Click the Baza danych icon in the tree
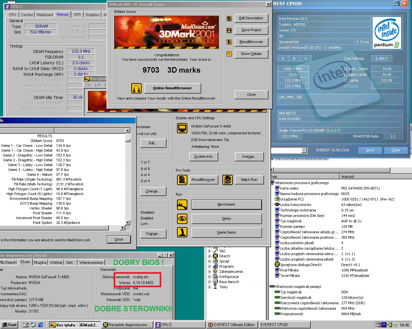The height and width of the screenshot is (329, 412). pos(215,282)
